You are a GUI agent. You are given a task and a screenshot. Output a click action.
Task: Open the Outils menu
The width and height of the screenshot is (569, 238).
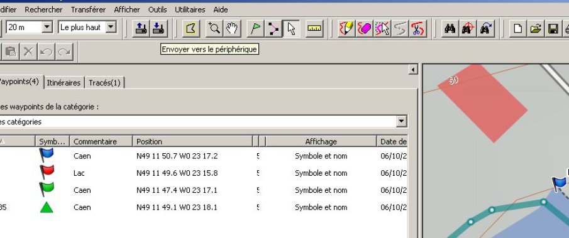point(157,10)
